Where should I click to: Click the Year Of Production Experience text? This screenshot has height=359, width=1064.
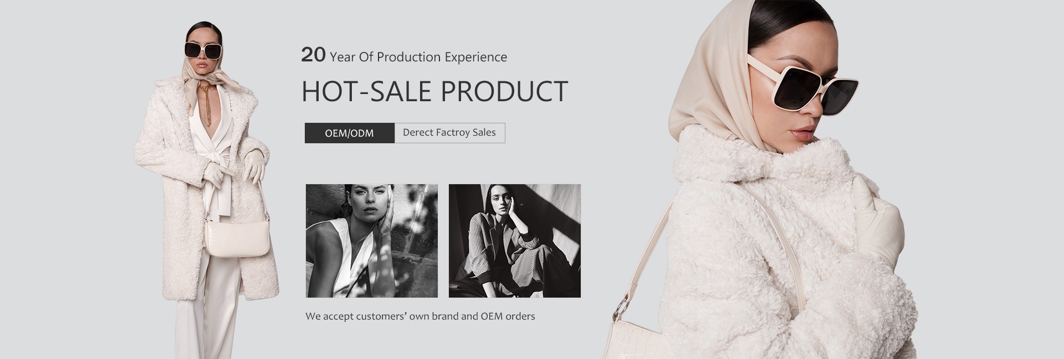418,57
